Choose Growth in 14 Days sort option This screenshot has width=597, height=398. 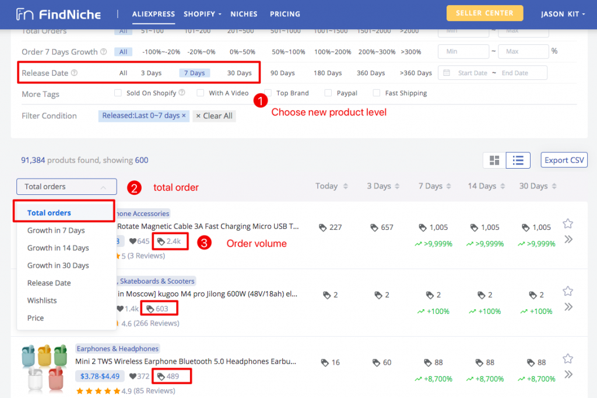58,248
